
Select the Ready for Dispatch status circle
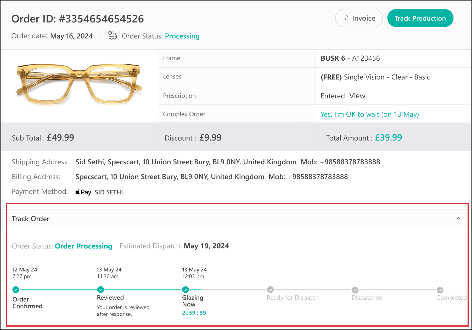[270, 290]
